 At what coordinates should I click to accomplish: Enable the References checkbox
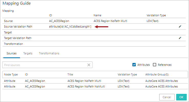pos(154,65)
